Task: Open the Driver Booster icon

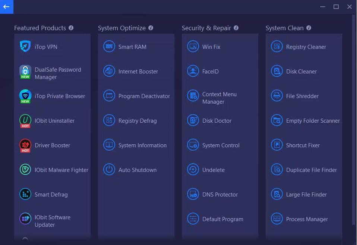Action: pyautogui.click(x=25, y=146)
